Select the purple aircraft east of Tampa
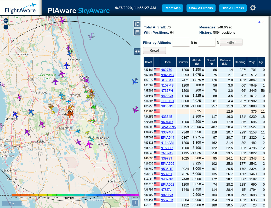The image size is (271, 208). [27, 132]
